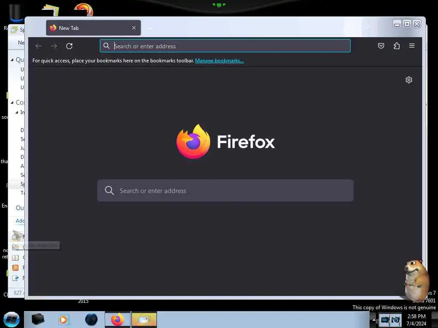Click the magnifier icon in the address bar

tap(107, 46)
